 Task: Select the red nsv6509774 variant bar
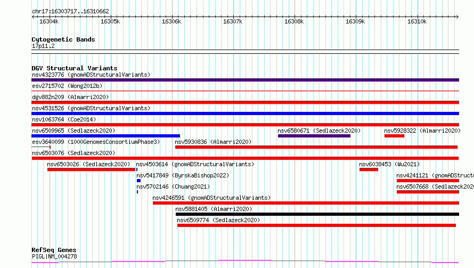(x=316, y=225)
